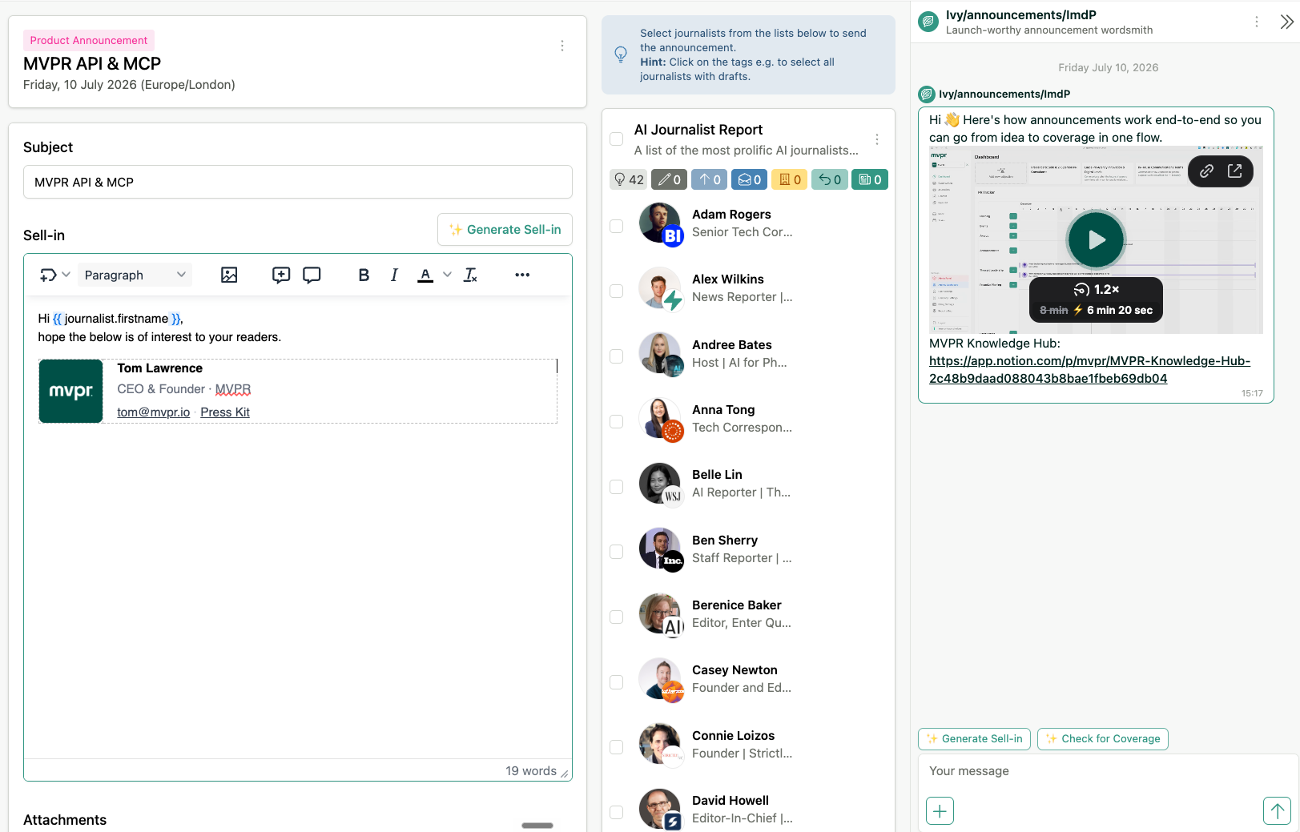Click the Ivy assistant avatar in chat header
The height and width of the screenshot is (832, 1300).
[928, 22]
